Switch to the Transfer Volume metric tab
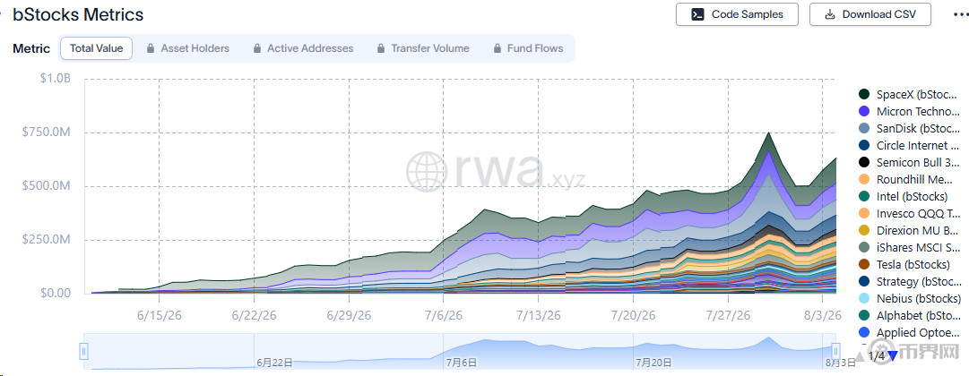969x376 pixels. (422, 48)
